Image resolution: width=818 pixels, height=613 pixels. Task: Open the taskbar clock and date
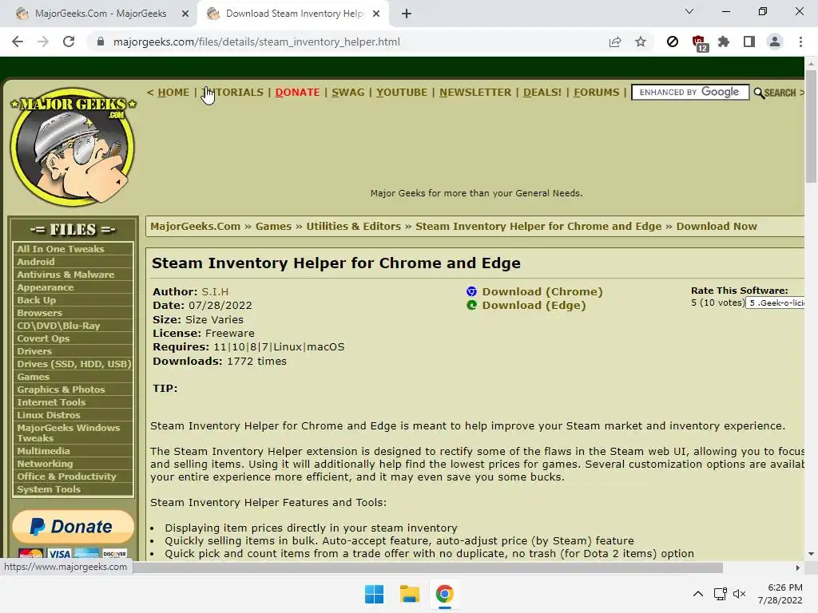click(x=780, y=594)
